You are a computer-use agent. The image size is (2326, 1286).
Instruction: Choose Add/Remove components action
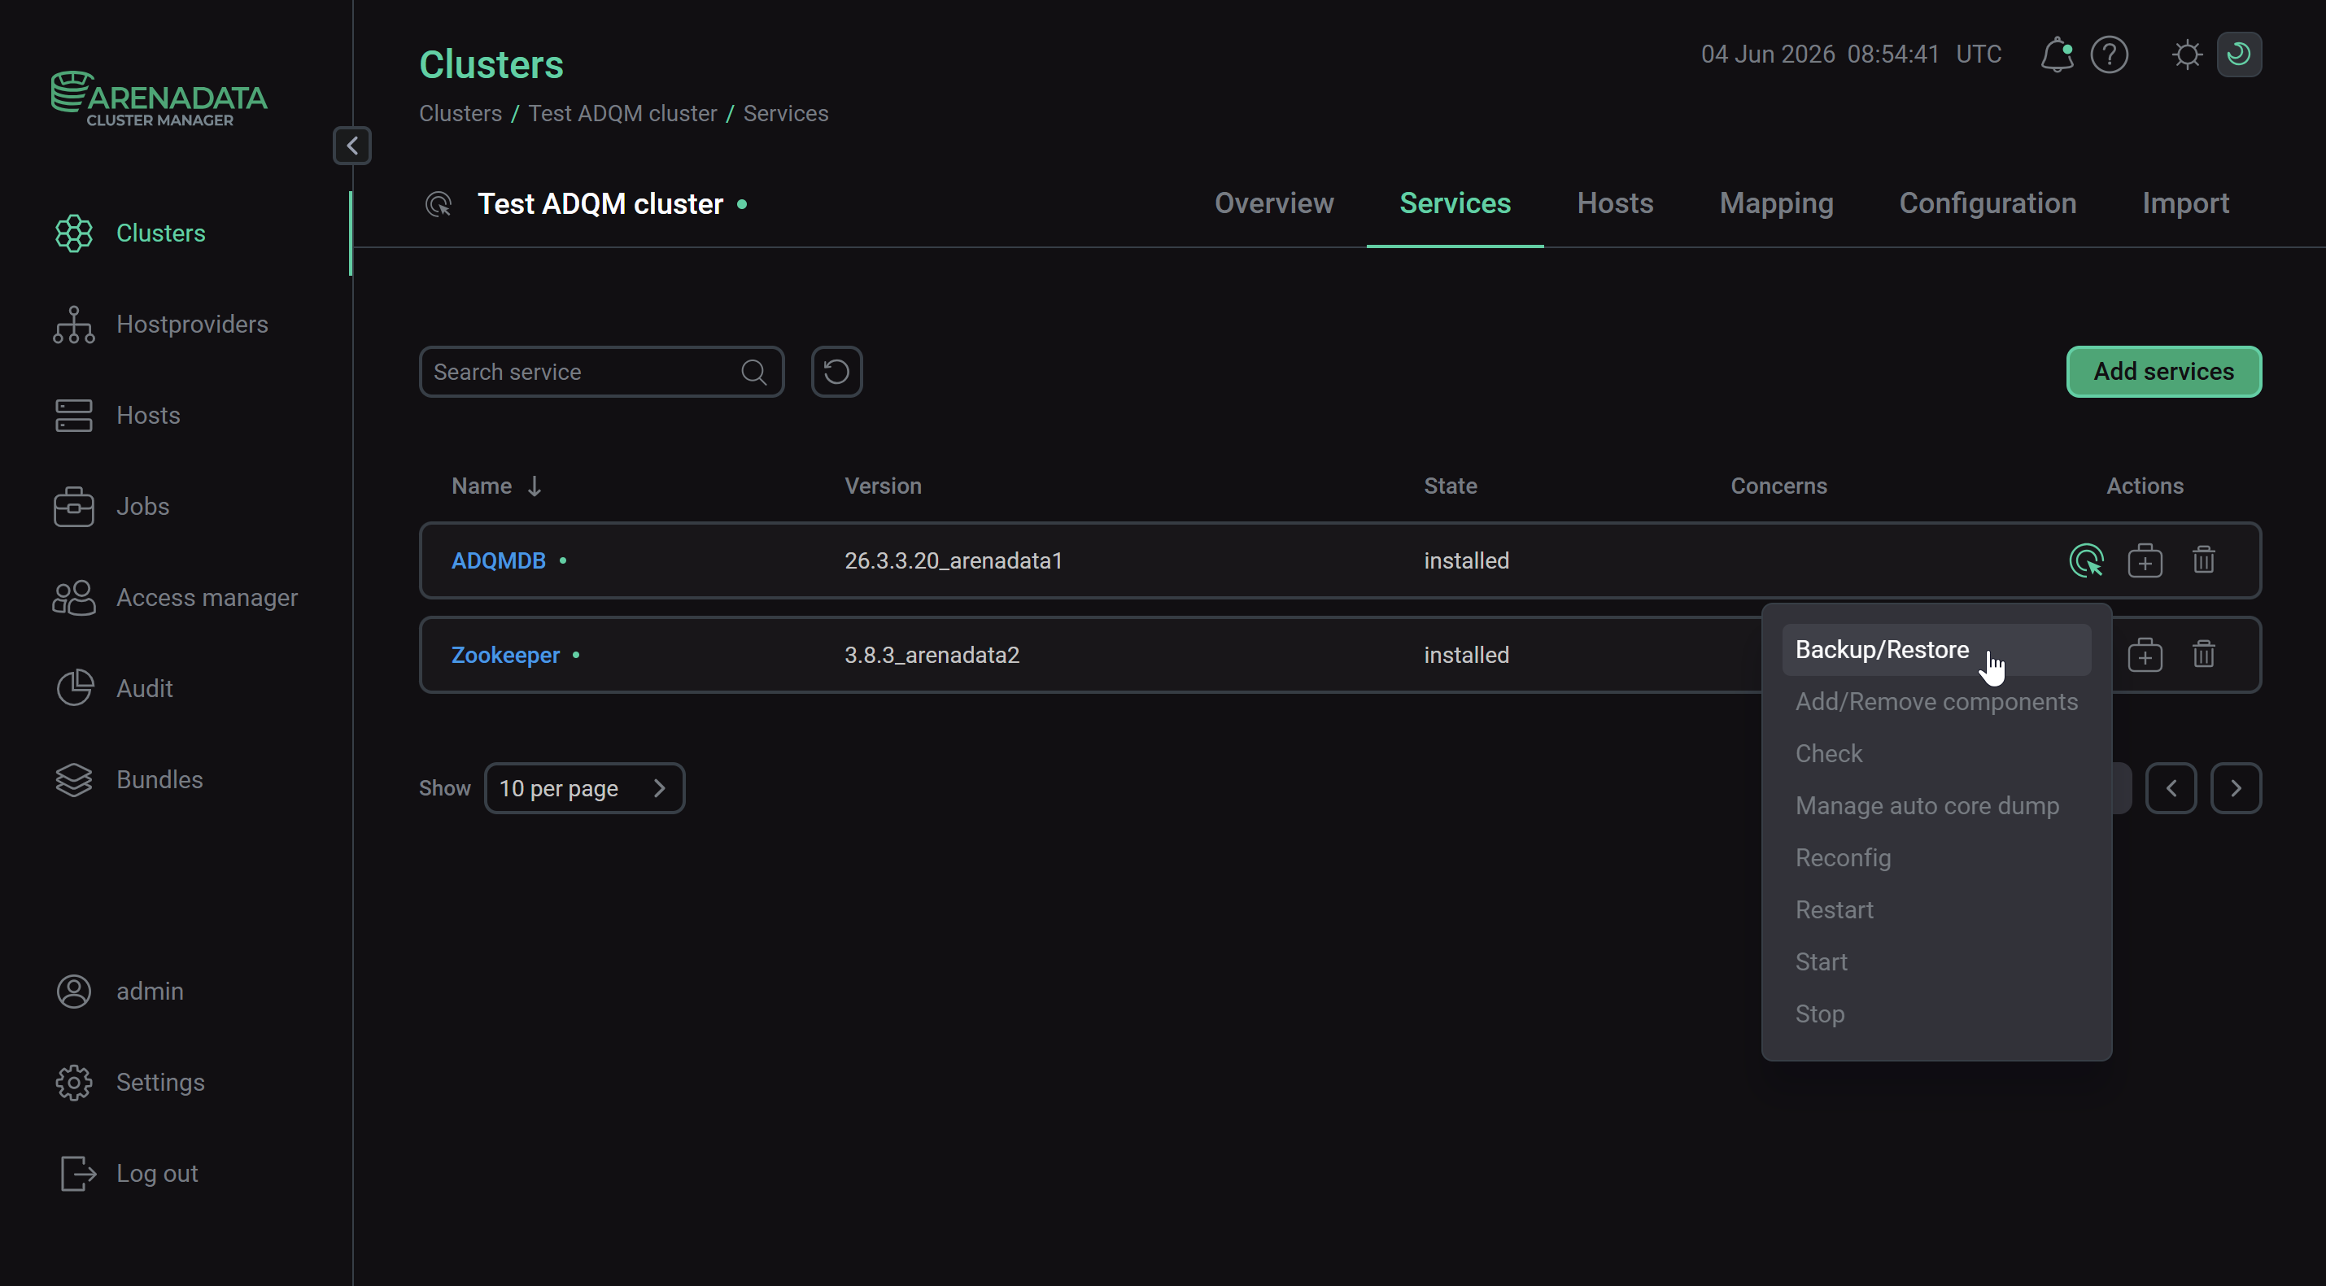click(1936, 702)
